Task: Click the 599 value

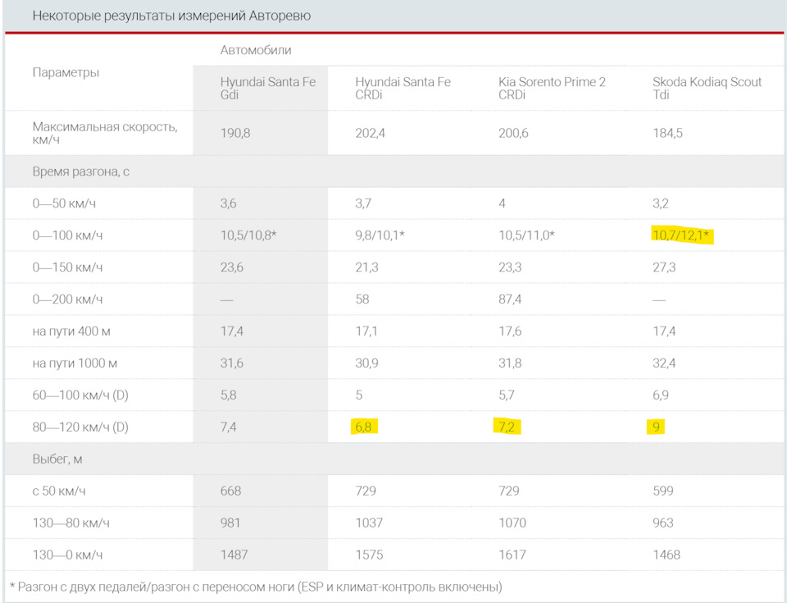Action: 663,491
